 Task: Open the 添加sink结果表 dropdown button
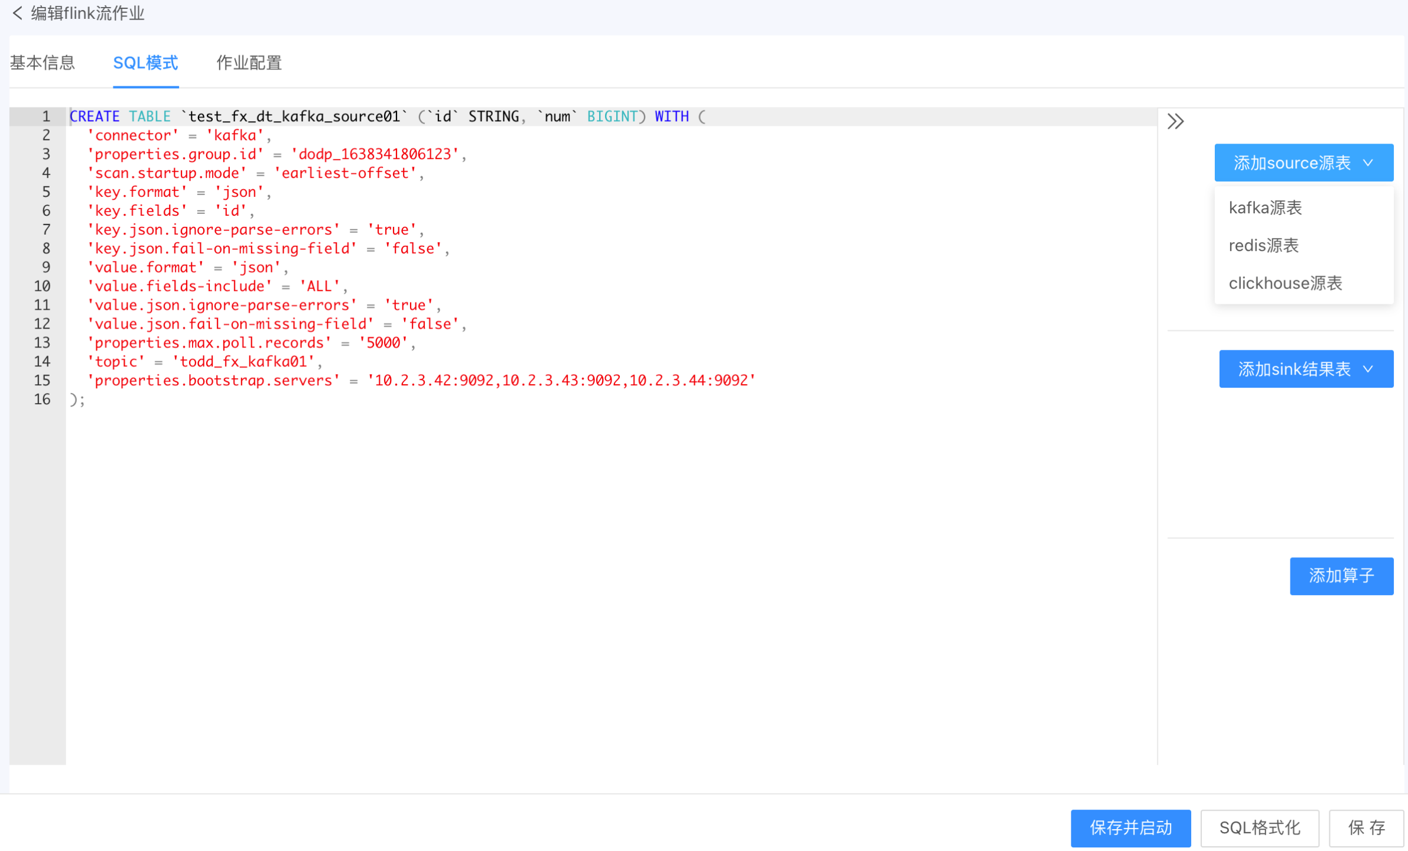[1294, 369]
